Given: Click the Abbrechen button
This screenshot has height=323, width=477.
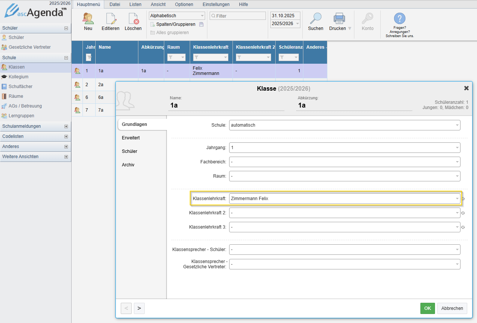Looking at the screenshot, I should coord(452,308).
